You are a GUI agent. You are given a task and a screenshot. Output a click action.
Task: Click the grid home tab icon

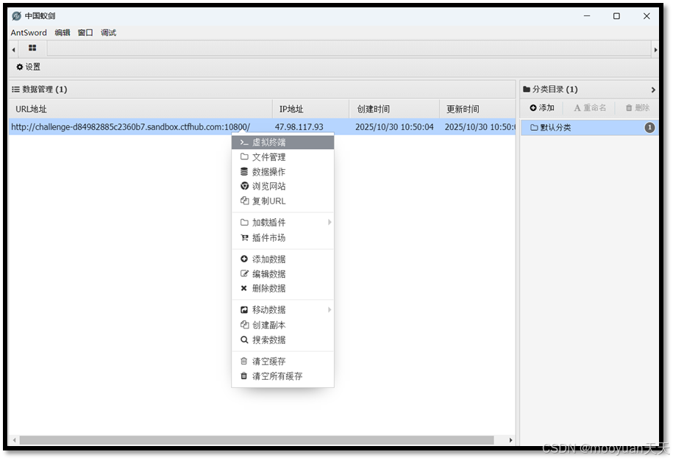click(32, 48)
